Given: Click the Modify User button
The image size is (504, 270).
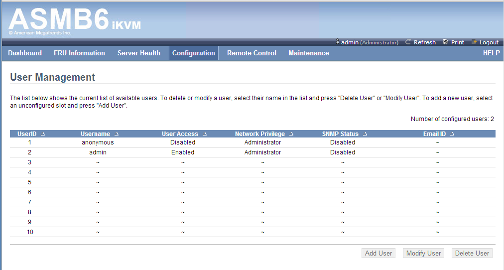Looking at the screenshot, I should 424,253.
